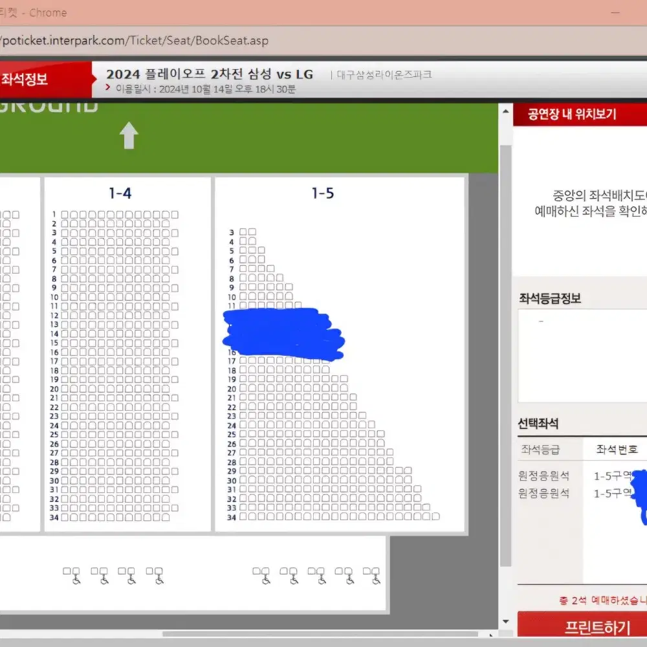
Task: Click the 이용일시 date and time line
Action: [206, 89]
